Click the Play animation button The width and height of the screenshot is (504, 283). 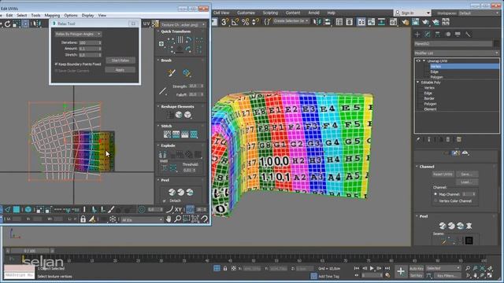pyautogui.click(x=372, y=268)
